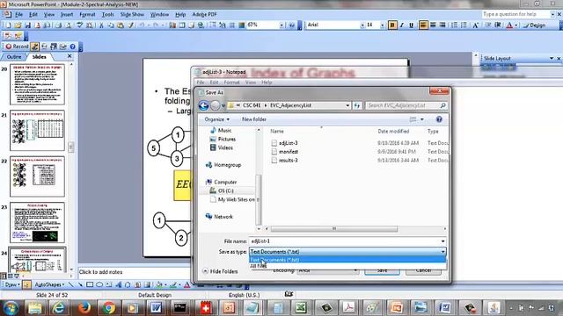Click the bulleted list icon in formatting toolbar
The image size is (563, 316).
[464, 25]
